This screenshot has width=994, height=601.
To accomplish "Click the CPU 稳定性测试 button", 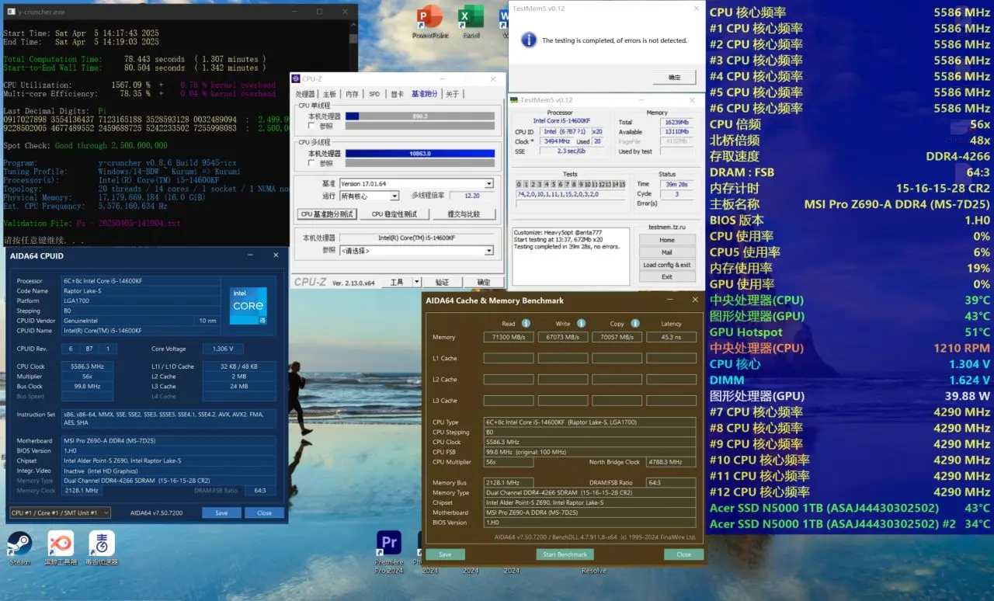I will pos(394,214).
